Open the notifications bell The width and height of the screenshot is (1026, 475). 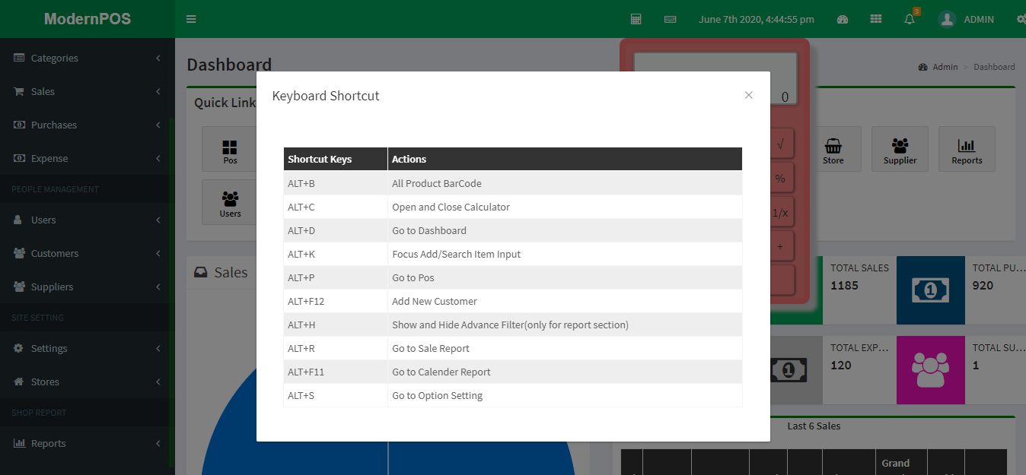(x=910, y=20)
